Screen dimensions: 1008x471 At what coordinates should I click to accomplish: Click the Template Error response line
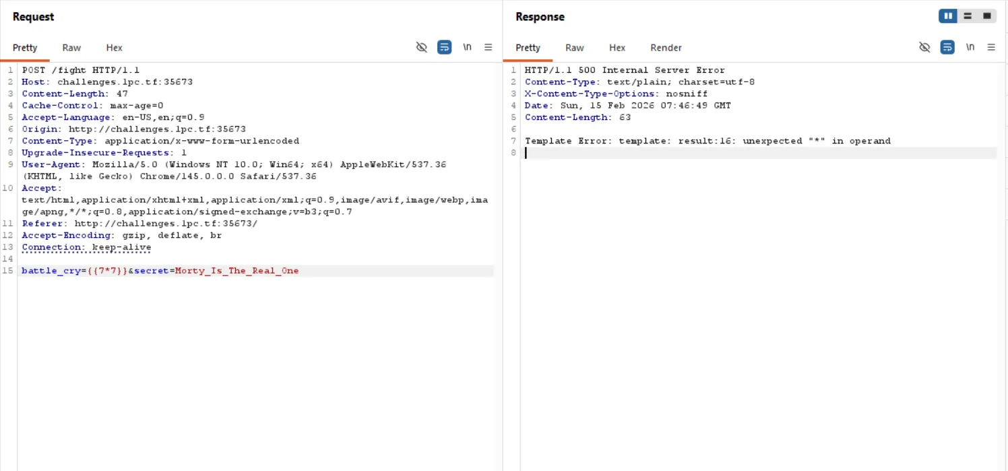(x=707, y=141)
